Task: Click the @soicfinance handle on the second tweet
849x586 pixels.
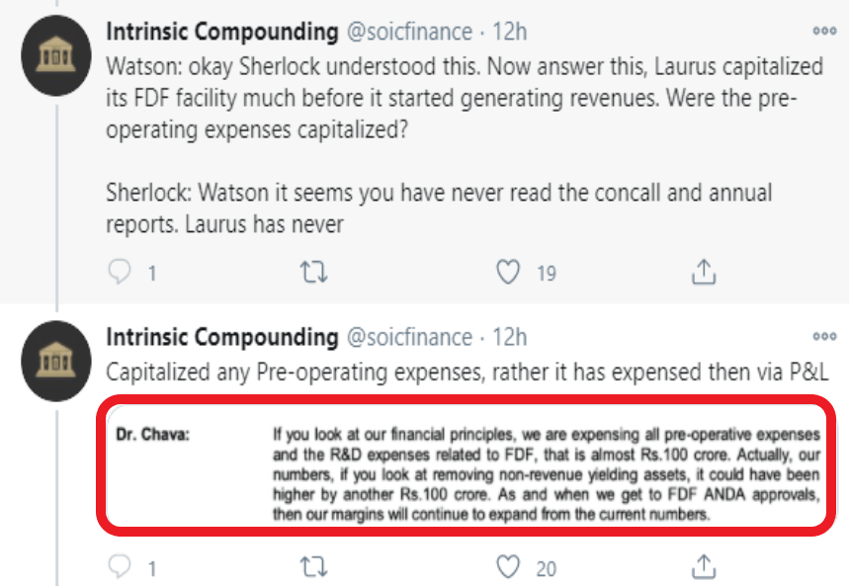Action: 408,337
